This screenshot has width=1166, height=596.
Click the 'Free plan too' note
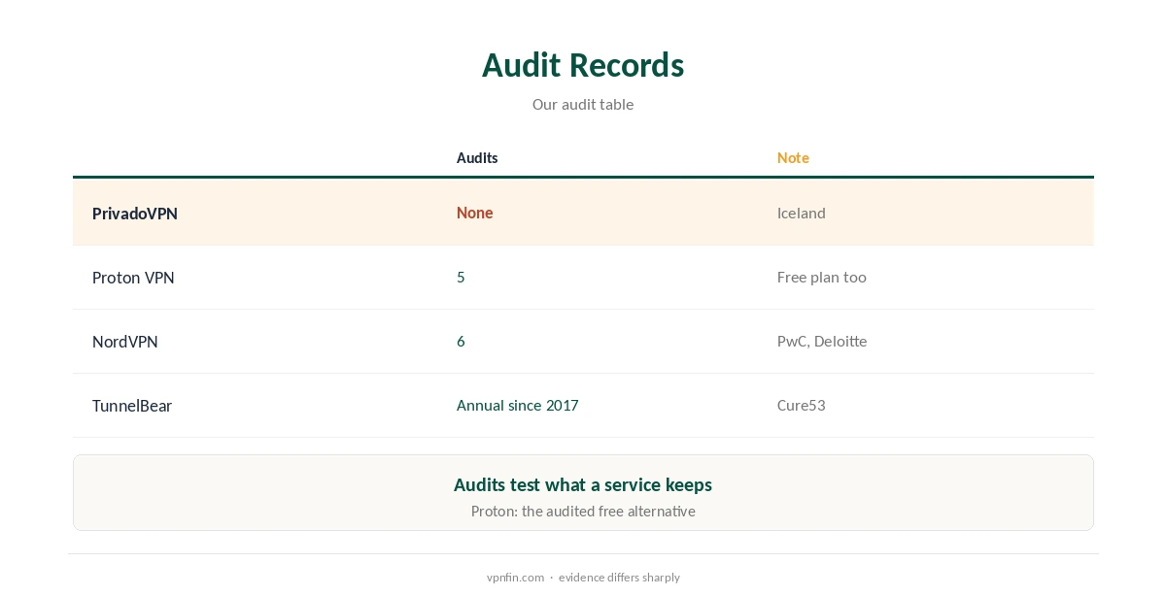pyautogui.click(x=822, y=277)
